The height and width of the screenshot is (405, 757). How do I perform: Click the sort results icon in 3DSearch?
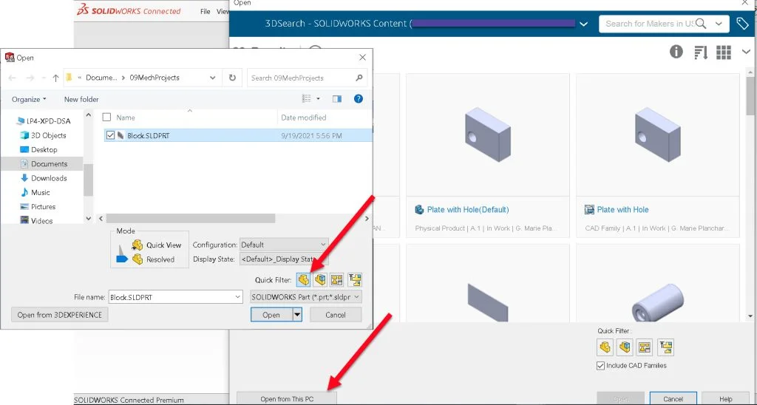701,52
